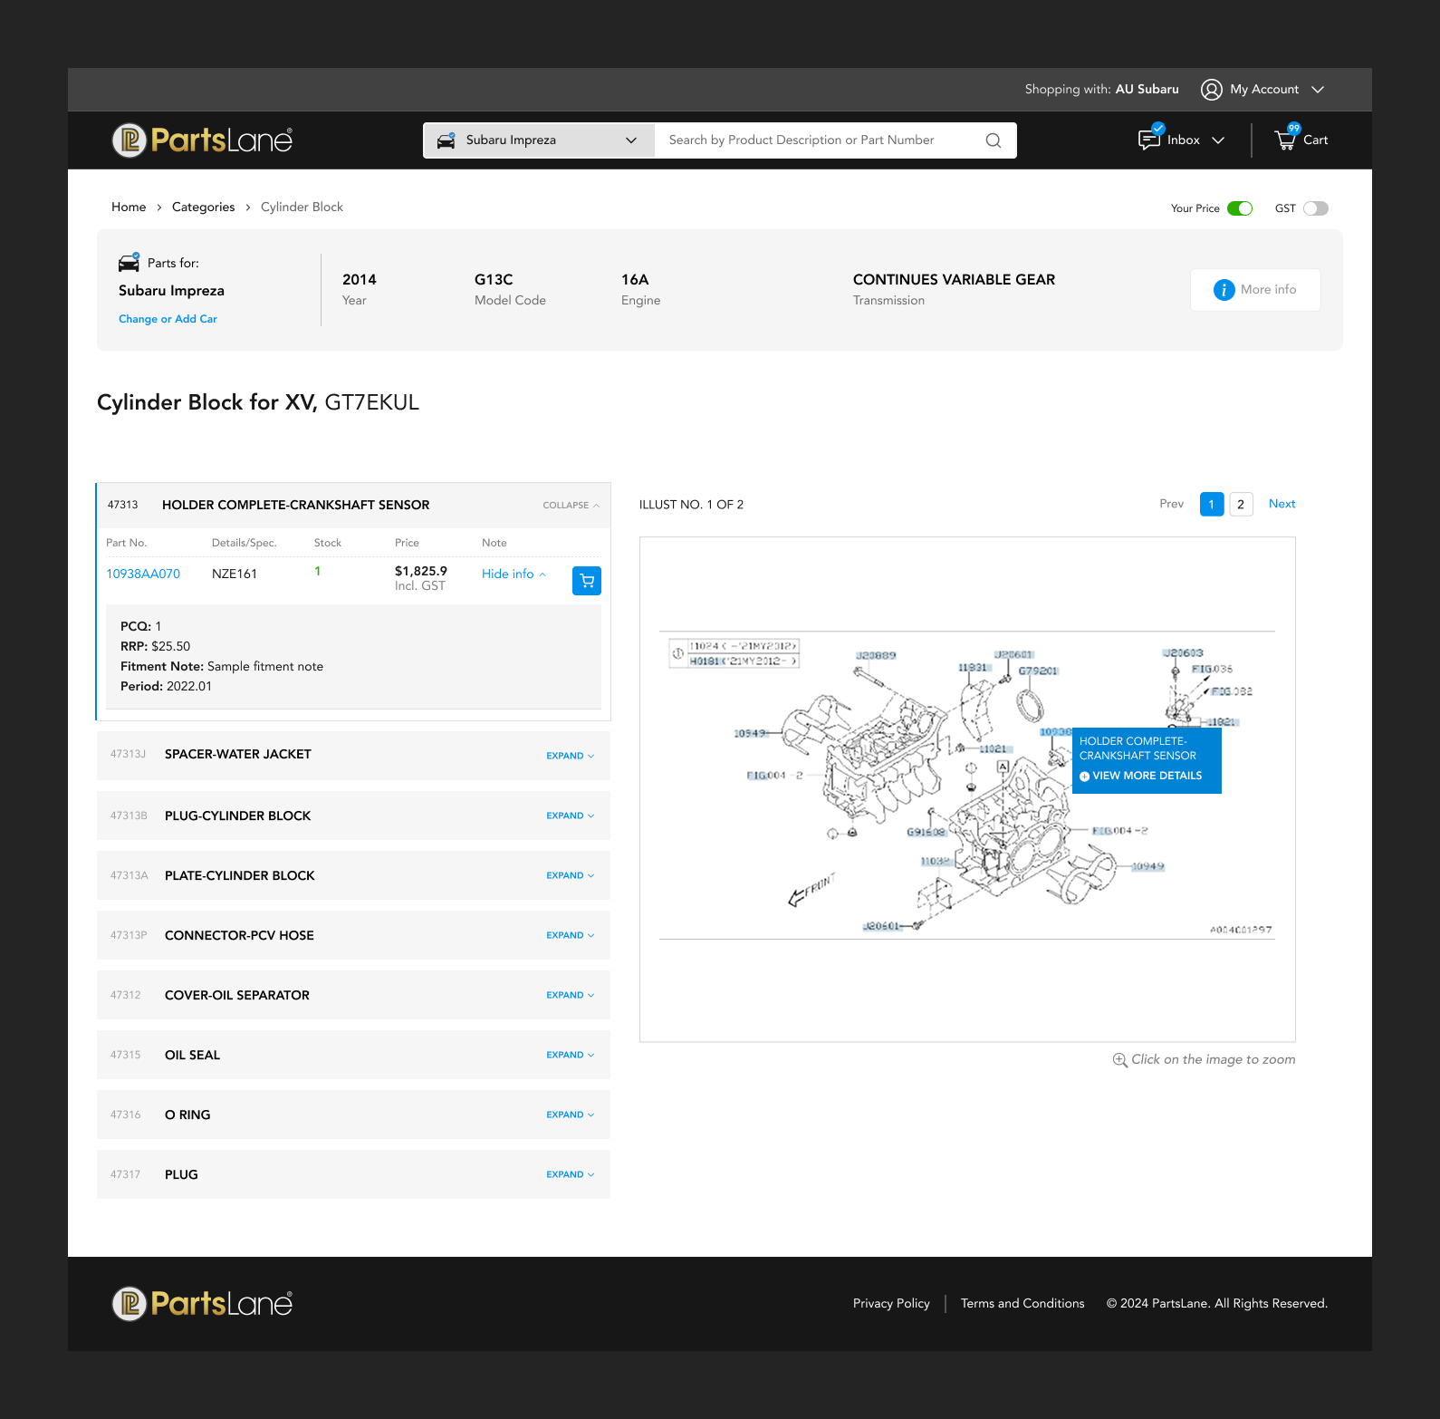Open the Subaru Impreza vehicle dropdown

point(539,140)
